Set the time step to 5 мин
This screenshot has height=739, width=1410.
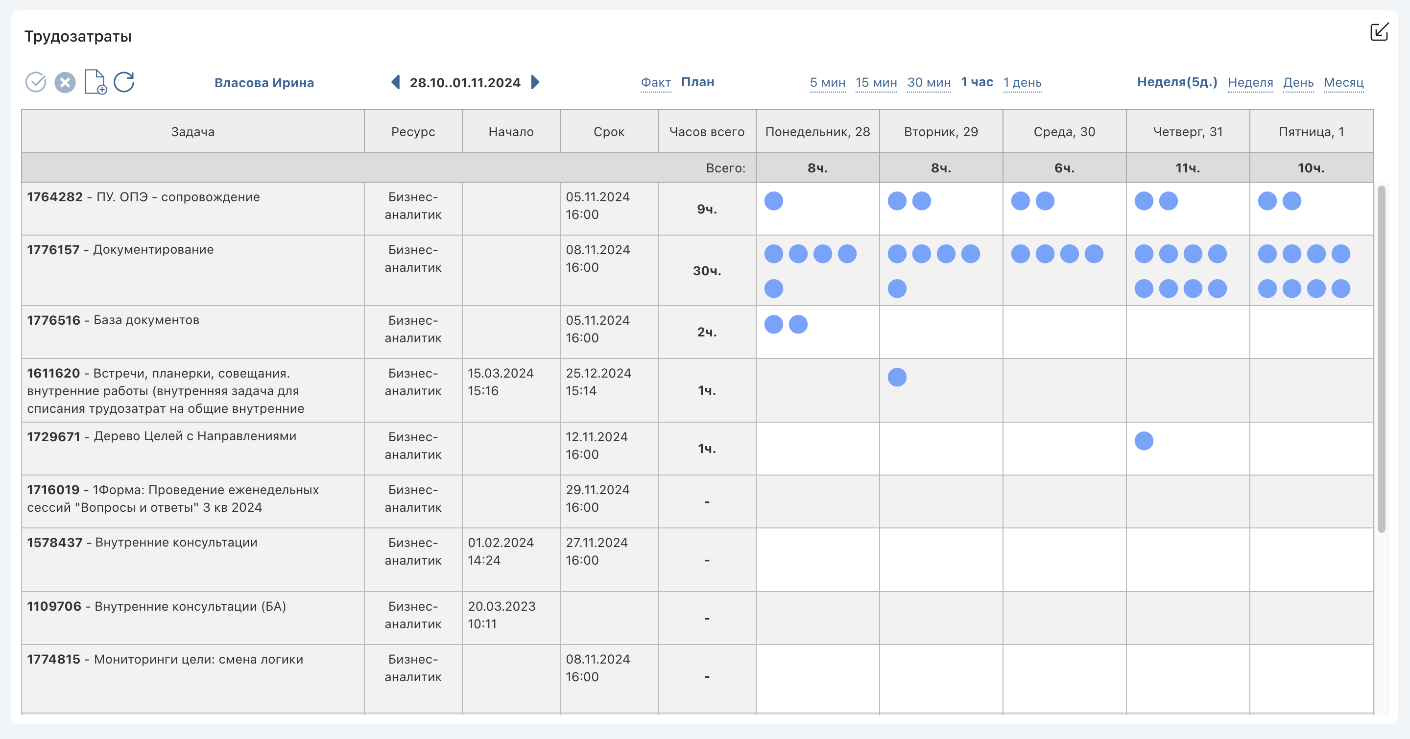click(x=828, y=82)
